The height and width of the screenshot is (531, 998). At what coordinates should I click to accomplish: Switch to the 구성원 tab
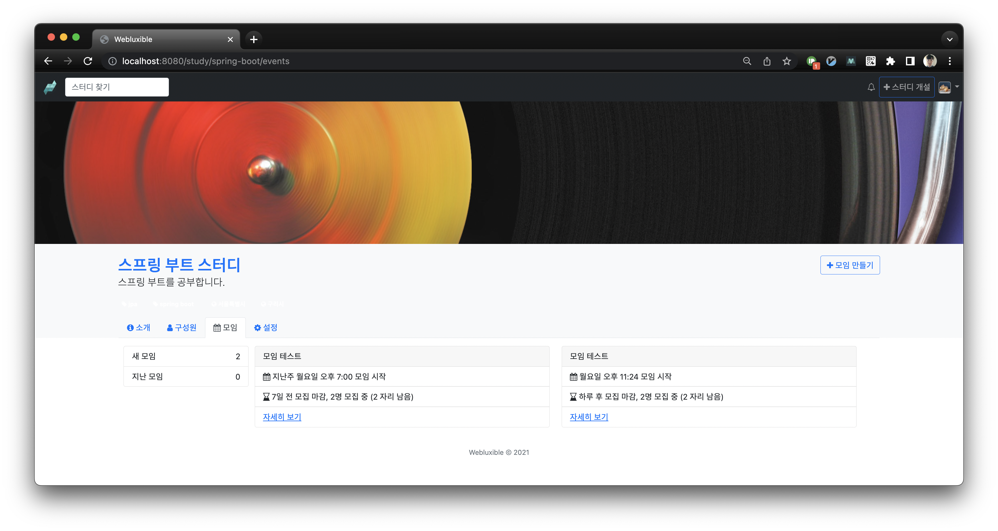pyautogui.click(x=181, y=327)
